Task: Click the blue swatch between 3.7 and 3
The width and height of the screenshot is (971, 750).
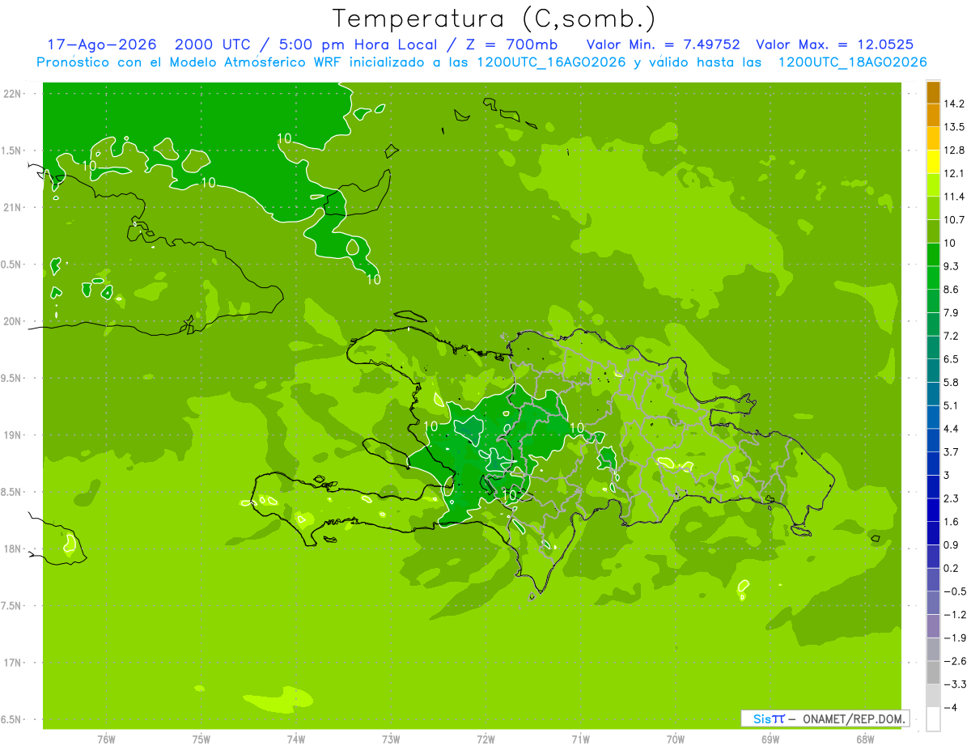Action: 933,464
